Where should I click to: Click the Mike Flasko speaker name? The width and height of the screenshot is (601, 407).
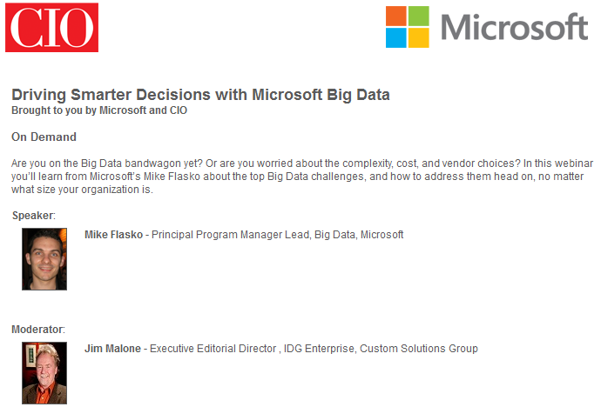tap(113, 235)
